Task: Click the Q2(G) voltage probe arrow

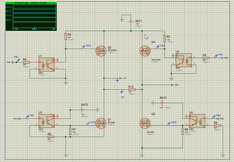Action: pos(169,124)
